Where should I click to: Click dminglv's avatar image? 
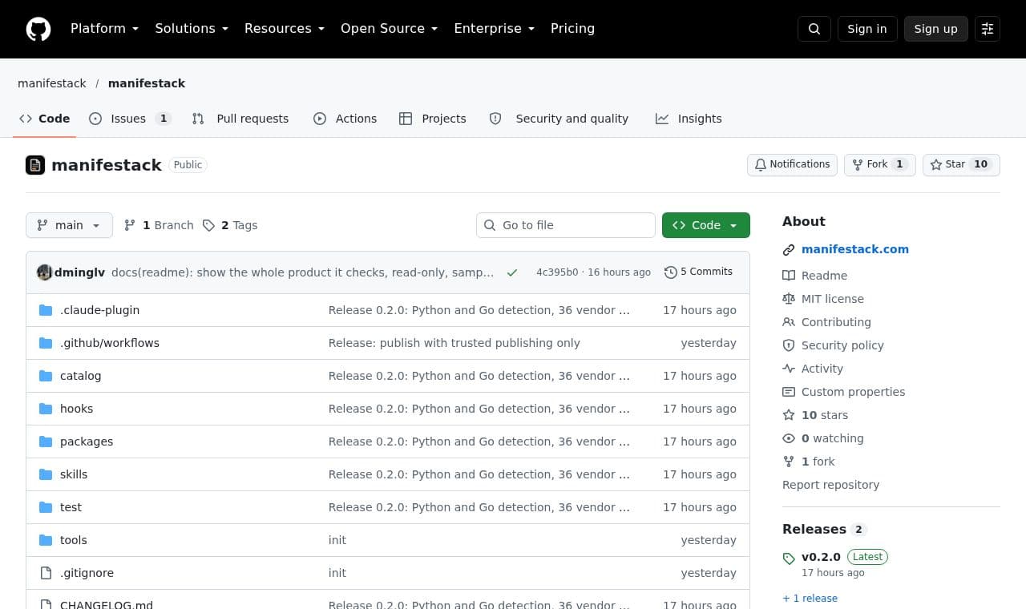click(45, 272)
